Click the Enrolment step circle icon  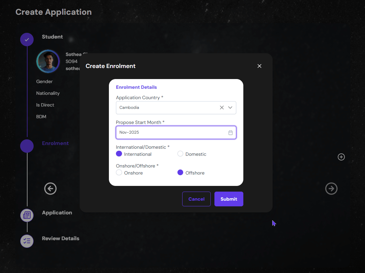27,146
